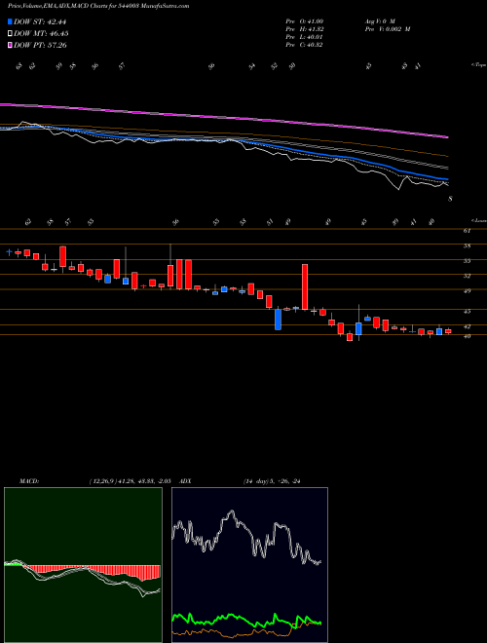Select the 'DOW PT: 57.26' legend text
The image size is (487, 643).
coord(40,45)
